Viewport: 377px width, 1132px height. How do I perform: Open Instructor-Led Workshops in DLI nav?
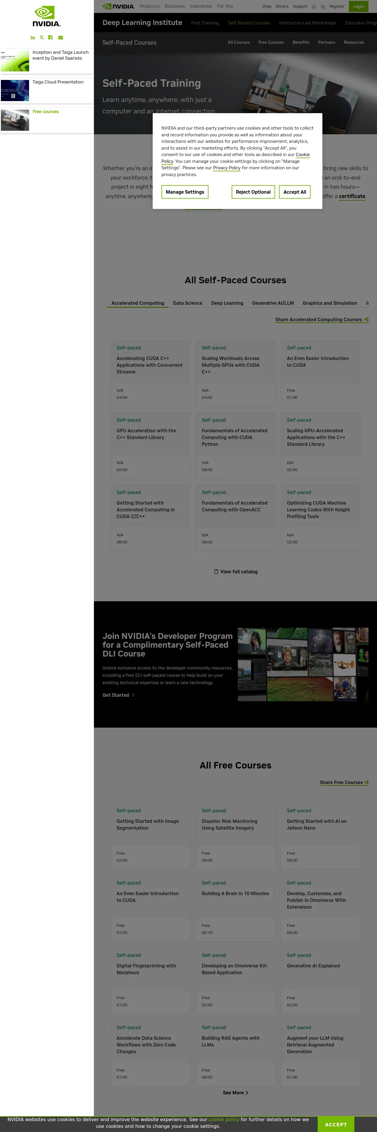pyautogui.click(x=308, y=23)
